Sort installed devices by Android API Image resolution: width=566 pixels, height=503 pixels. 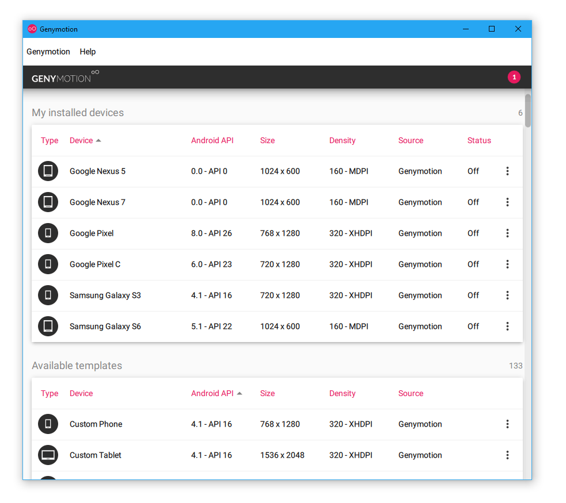(212, 140)
